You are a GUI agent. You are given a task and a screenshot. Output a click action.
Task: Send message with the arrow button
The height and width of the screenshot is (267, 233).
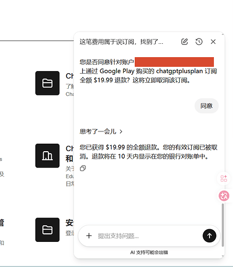tap(210, 235)
